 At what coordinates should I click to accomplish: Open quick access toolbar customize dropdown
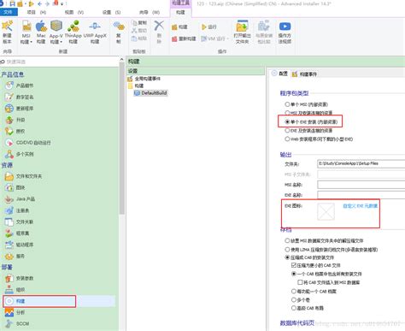62,4
